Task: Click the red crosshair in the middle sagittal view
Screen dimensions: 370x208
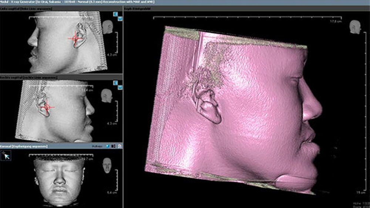Action: (x=46, y=107)
